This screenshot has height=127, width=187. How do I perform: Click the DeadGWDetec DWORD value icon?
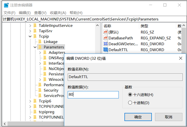coord(106,44)
